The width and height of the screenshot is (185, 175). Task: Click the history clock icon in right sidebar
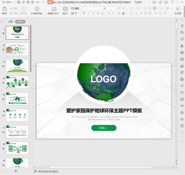click(x=182, y=119)
